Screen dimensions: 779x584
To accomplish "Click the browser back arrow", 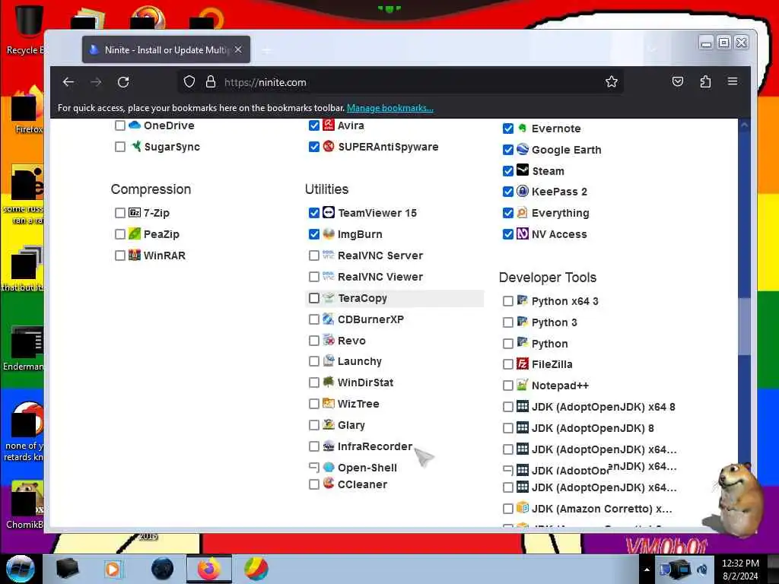I will pyautogui.click(x=68, y=82).
